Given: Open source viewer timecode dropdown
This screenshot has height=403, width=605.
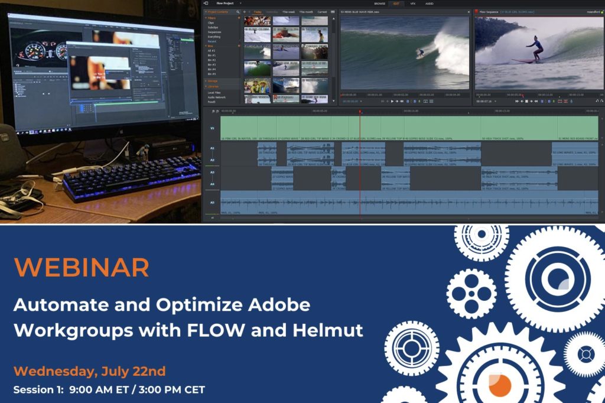Looking at the screenshot, I should point(361,102).
